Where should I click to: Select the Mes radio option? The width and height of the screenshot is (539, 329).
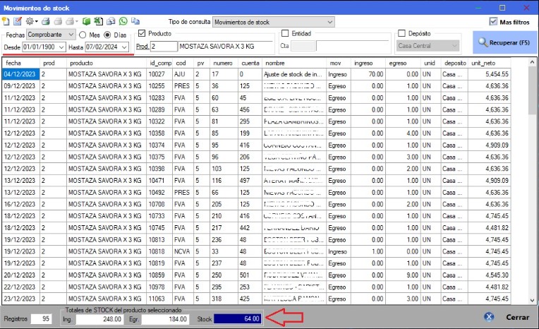tap(83, 35)
